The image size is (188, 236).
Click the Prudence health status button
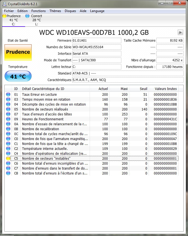(18, 53)
